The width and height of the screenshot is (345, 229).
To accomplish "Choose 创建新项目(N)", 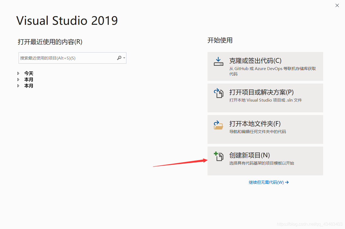I will click(x=265, y=161).
